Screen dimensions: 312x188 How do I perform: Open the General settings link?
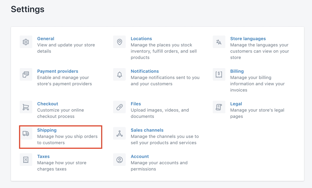click(45, 39)
